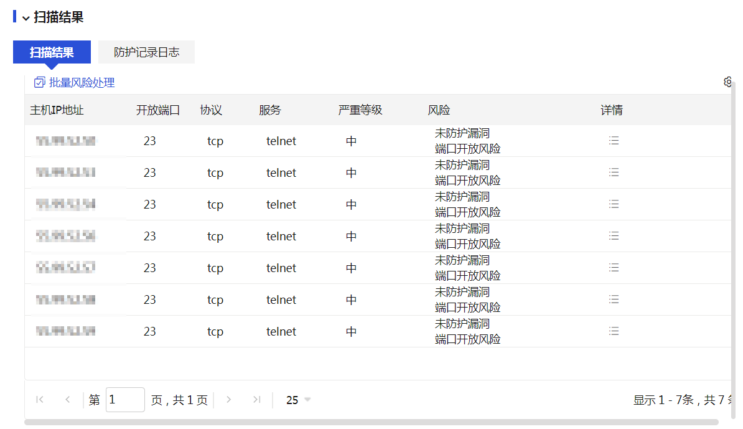Open details icon for first scan row
The width and height of the screenshot is (743, 429).
tap(614, 141)
